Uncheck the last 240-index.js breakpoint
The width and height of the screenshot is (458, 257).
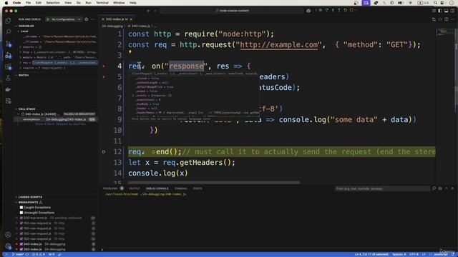click(21, 249)
